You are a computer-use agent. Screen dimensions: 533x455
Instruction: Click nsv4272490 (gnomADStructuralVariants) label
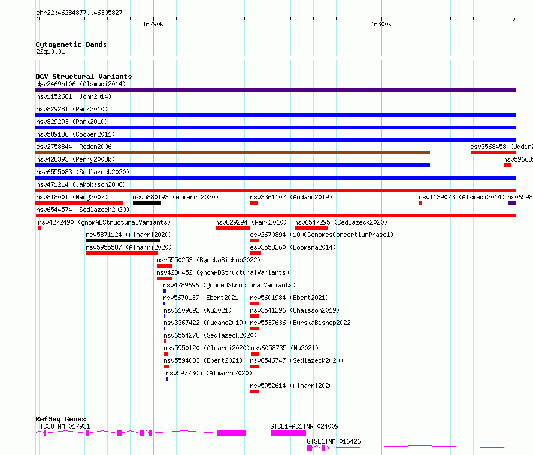[x=104, y=222]
